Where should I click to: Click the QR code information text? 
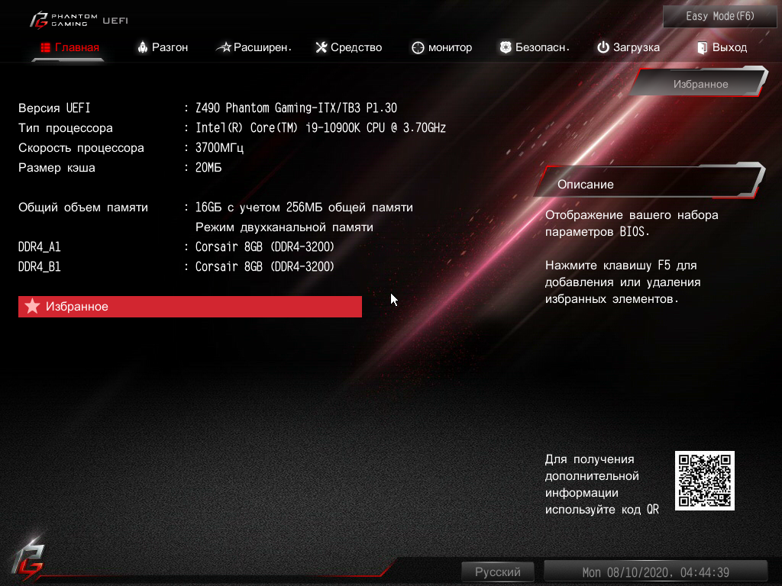[602, 485]
